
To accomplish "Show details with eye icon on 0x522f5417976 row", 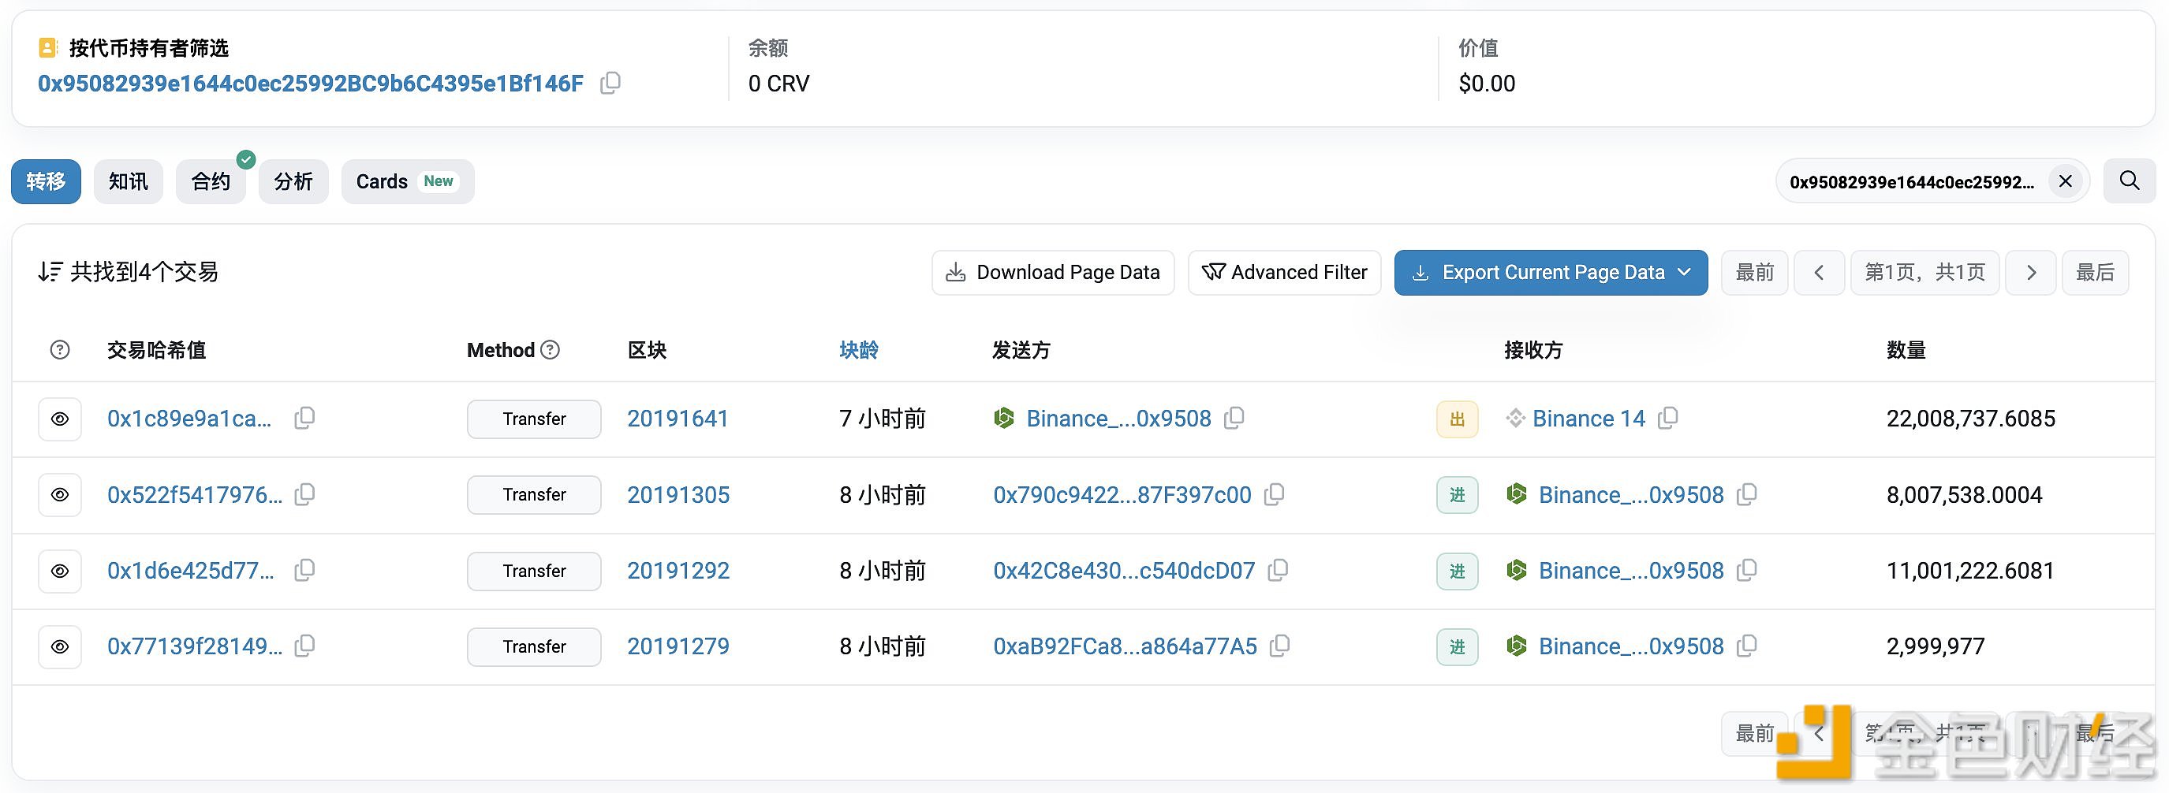I will click(x=60, y=494).
